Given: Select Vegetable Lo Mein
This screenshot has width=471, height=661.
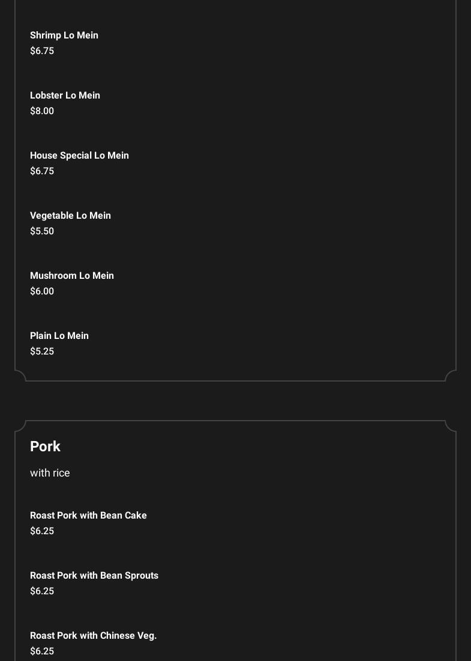Looking at the screenshot, I should 70,216.
